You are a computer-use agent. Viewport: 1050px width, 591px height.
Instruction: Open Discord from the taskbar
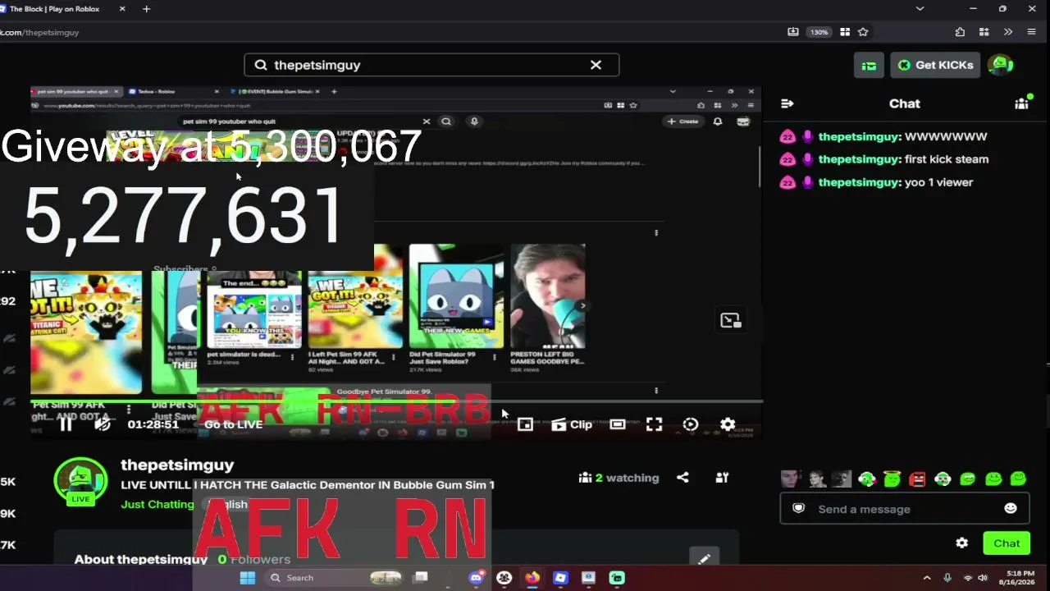coord(476,578)
